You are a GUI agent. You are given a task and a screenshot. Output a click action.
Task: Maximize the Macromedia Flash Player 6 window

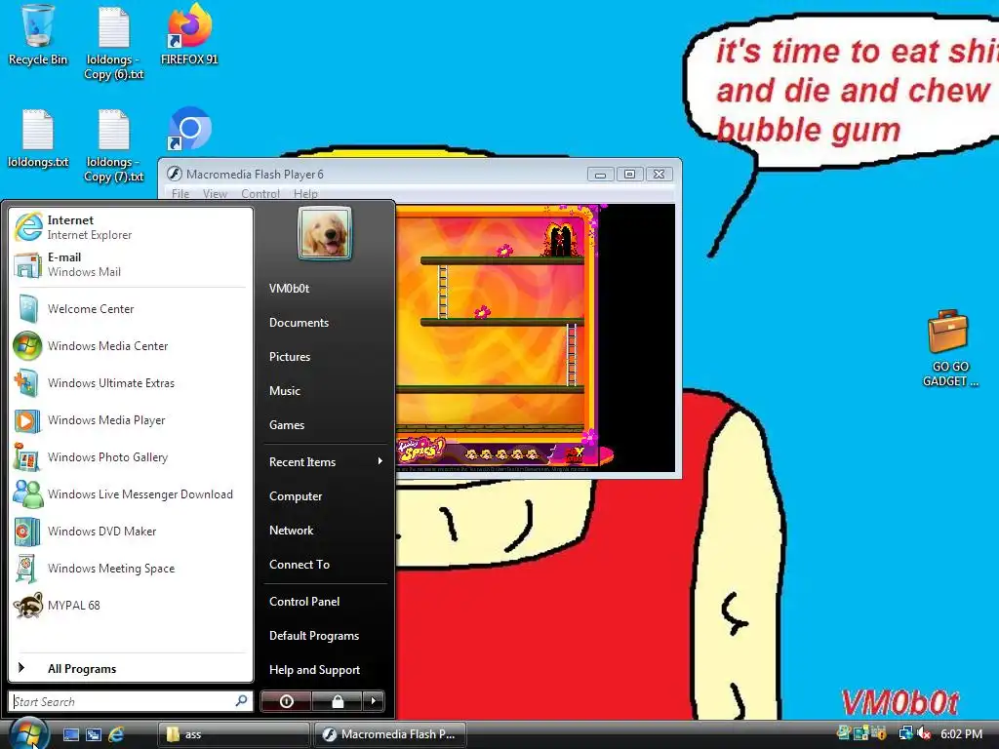pyautogui.click(x=629, y=174)
